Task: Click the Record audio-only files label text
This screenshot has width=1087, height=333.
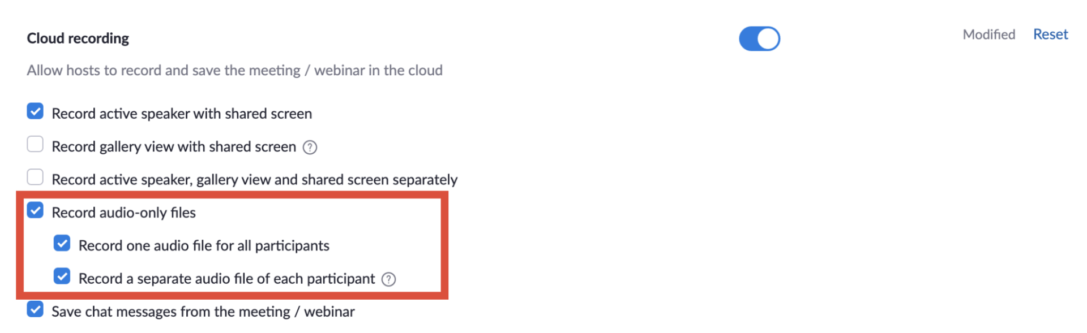Action: tap(123, 213)
